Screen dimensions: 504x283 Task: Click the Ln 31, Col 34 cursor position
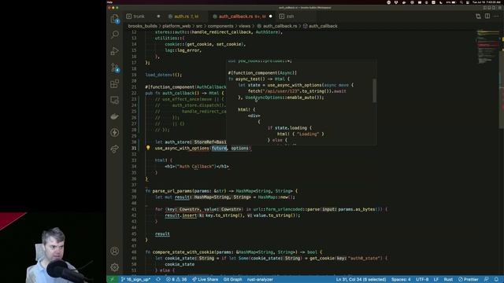click(361, 280)
